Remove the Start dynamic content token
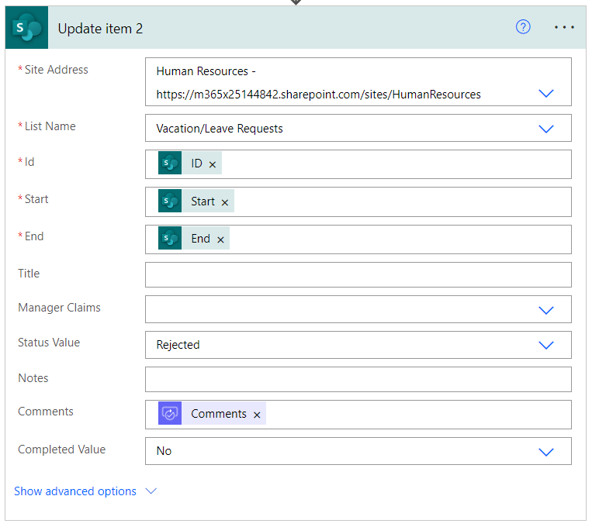Image resolution: width=592 pixels, height=527 pixels. coord(225,202)
